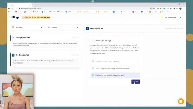
Task: Open the Business bookmarks folder
Action: [x=99, y=12]
